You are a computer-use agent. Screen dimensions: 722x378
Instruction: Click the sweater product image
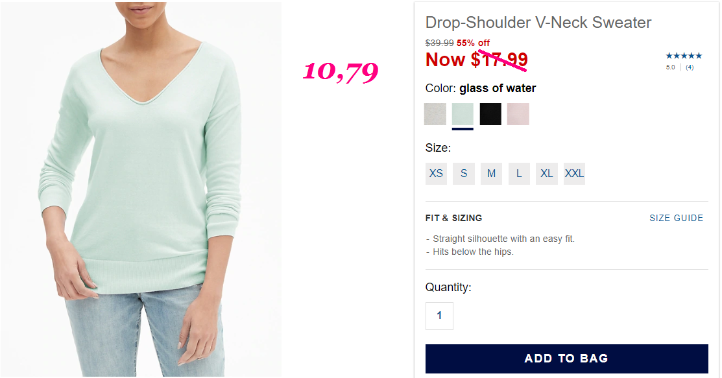click(141, 189)
